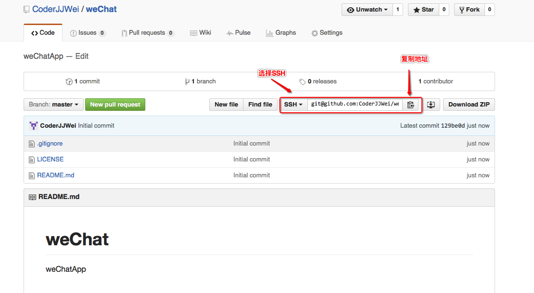Click the stargazers count next to Star
Screen dimensions: 534x293
click(x=444, y=10)
